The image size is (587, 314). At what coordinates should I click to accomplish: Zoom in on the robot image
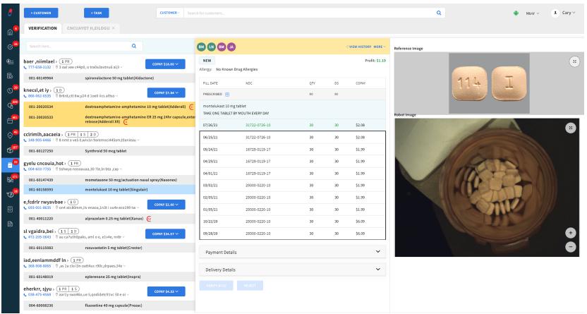tap(571, 233)
